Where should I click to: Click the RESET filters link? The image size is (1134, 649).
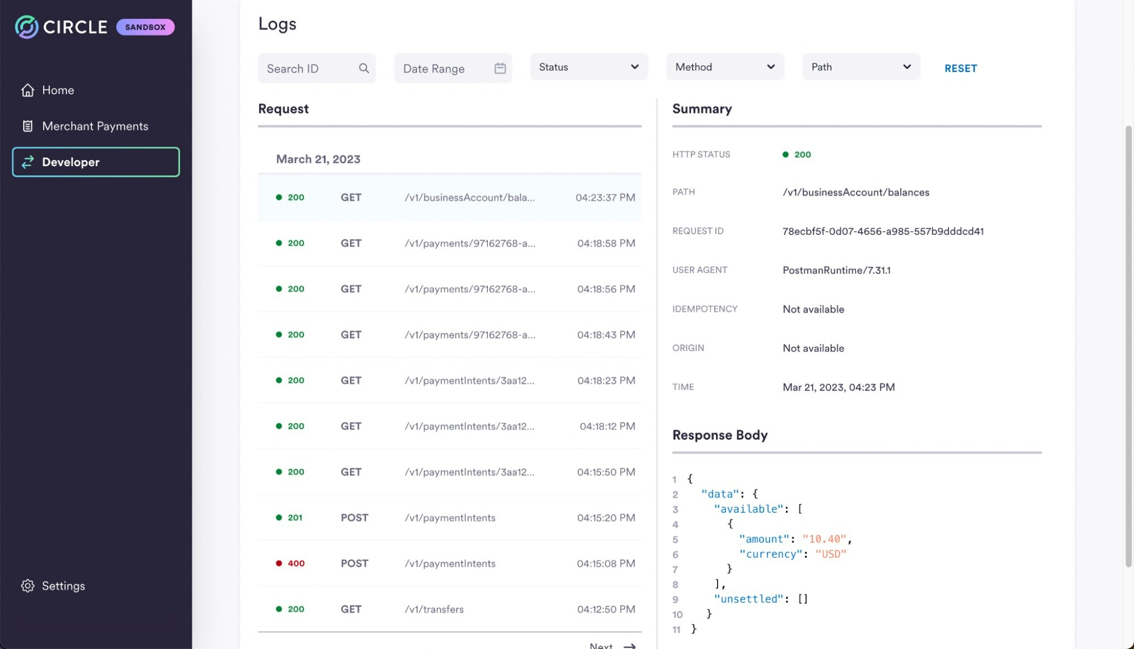(960, 68)
